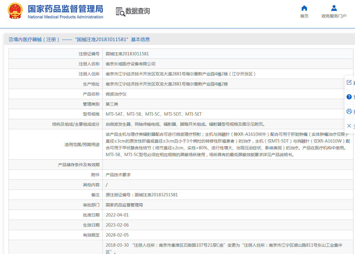Select approval date 2022-04-01
The image size is (355, 254).
(117, 215)
